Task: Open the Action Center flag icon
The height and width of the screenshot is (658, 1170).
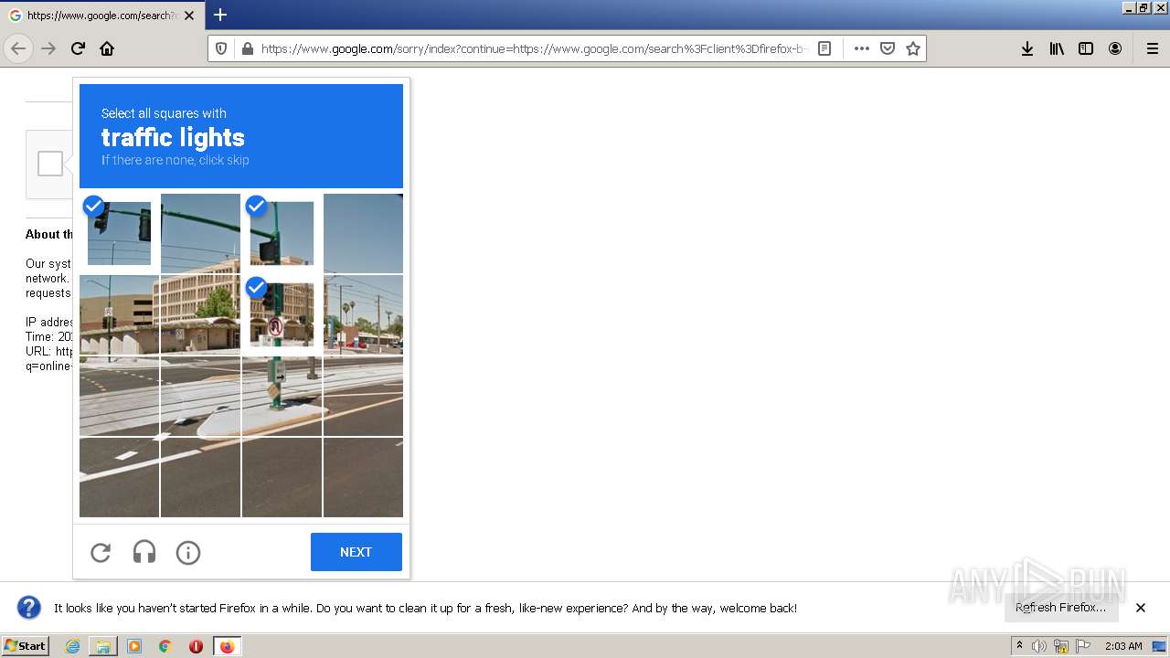Action: pyautogui.click(x=1083, y=646)
